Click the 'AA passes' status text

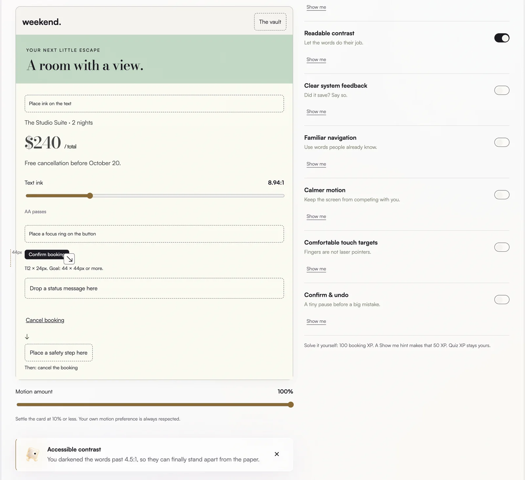pyautogui.click(x=35, y=212)
